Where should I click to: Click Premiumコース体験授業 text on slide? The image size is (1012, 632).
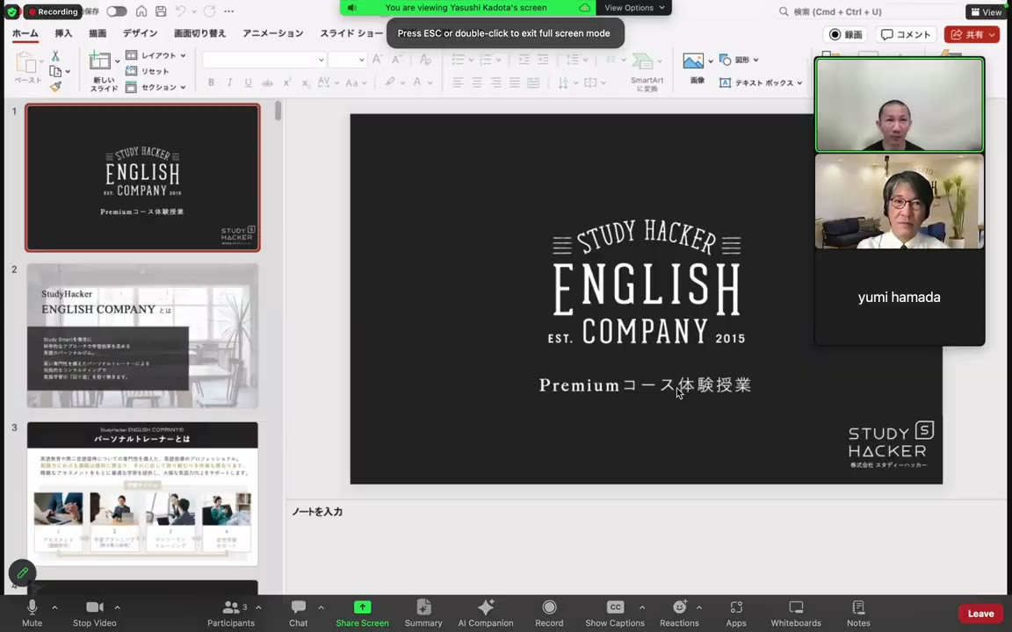(x=646, y=385)
